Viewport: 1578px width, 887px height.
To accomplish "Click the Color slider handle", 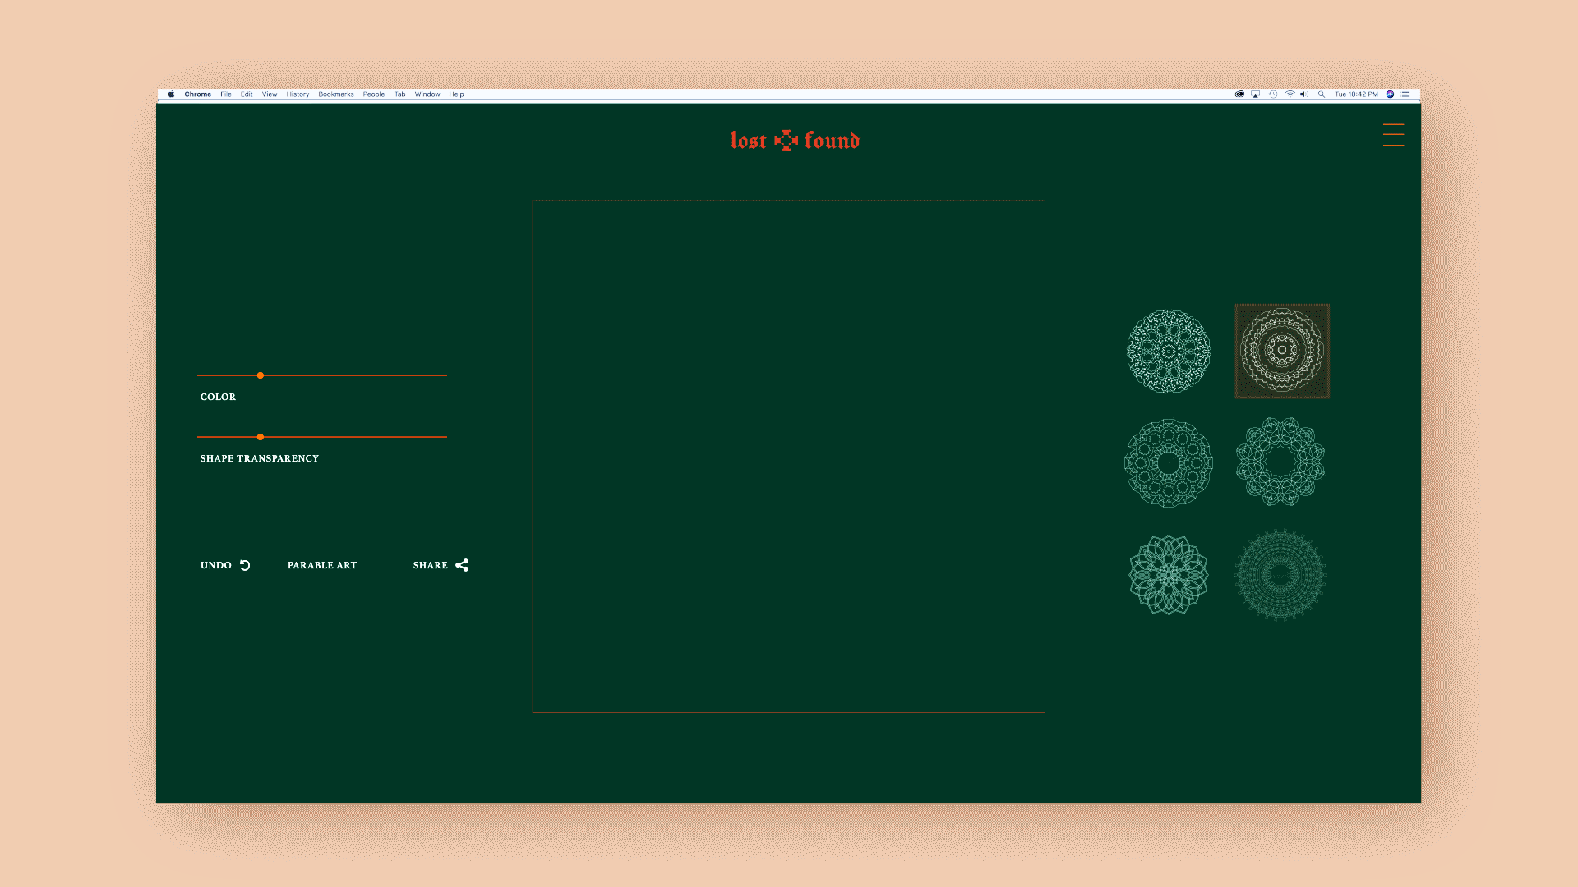I will point(261,375).
